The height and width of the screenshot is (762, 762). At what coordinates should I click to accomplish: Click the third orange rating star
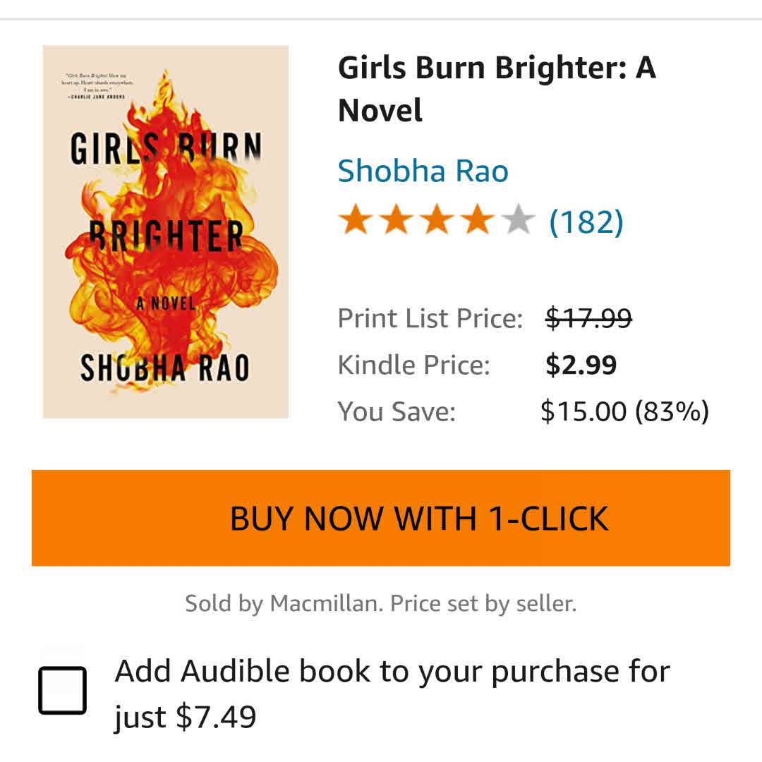point(437,221)
